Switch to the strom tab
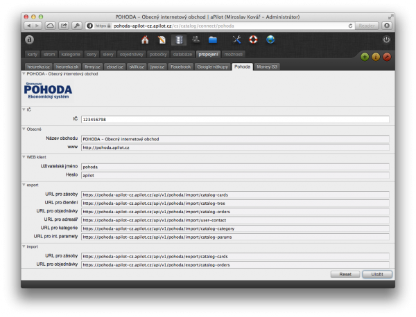 coord(49,54)
